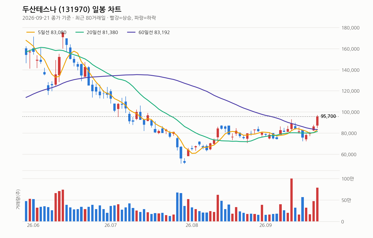Click the chart title 두산테스나 (131970) 일봉 차트
The width and height of the screenshot is (373, 238).
pyautogui.click(x=72, y=9)
